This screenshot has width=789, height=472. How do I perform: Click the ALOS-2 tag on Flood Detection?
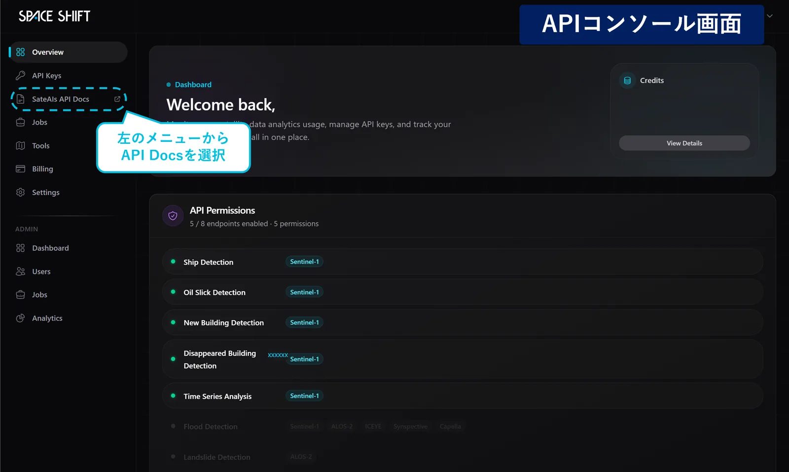click(342, 426)
